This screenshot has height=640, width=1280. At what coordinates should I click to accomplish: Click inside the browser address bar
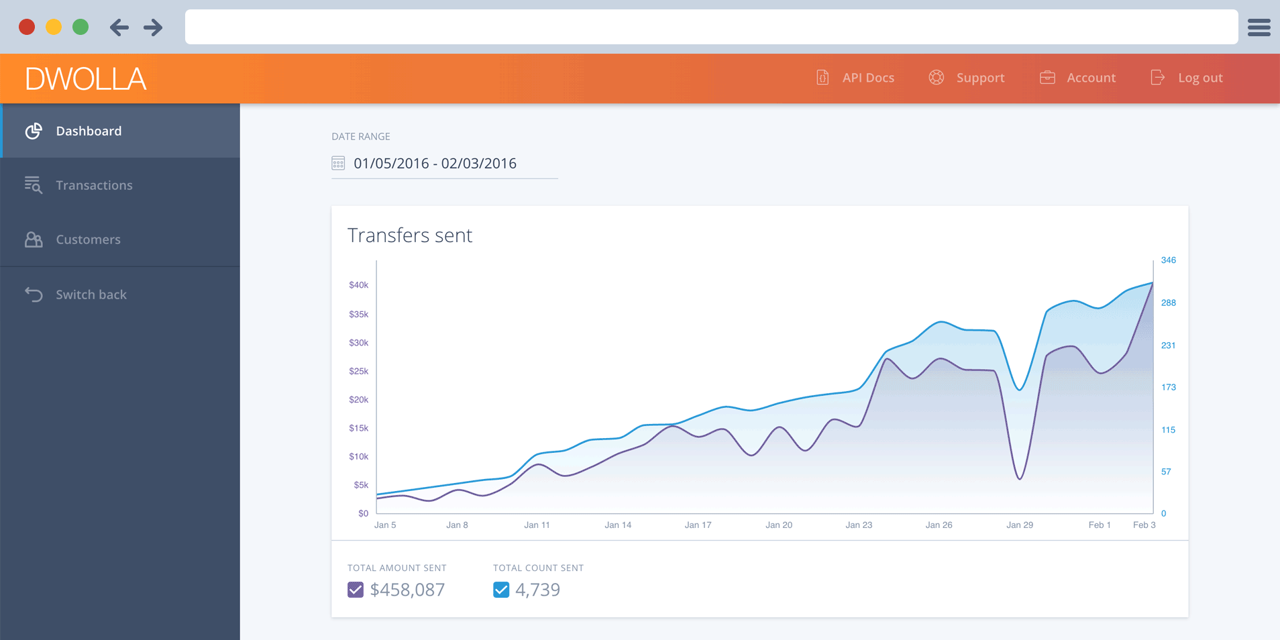pyautogui.click(x=711, y=27)
